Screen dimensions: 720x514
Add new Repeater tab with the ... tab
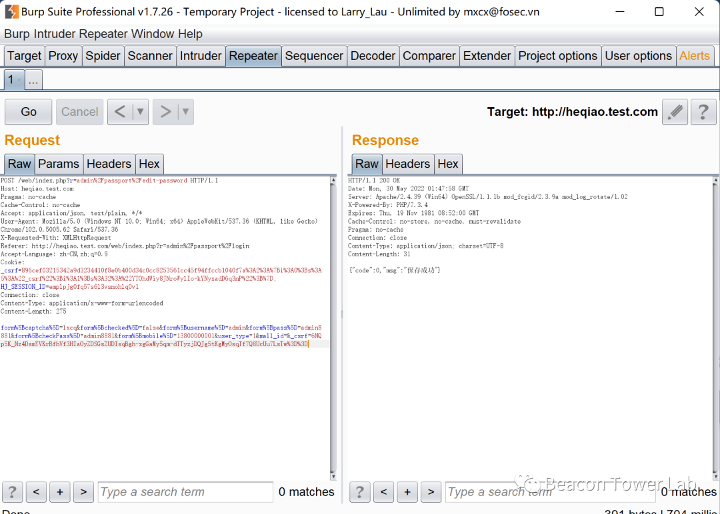click(33, 81)
